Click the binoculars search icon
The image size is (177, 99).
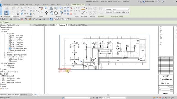[141, 2]
